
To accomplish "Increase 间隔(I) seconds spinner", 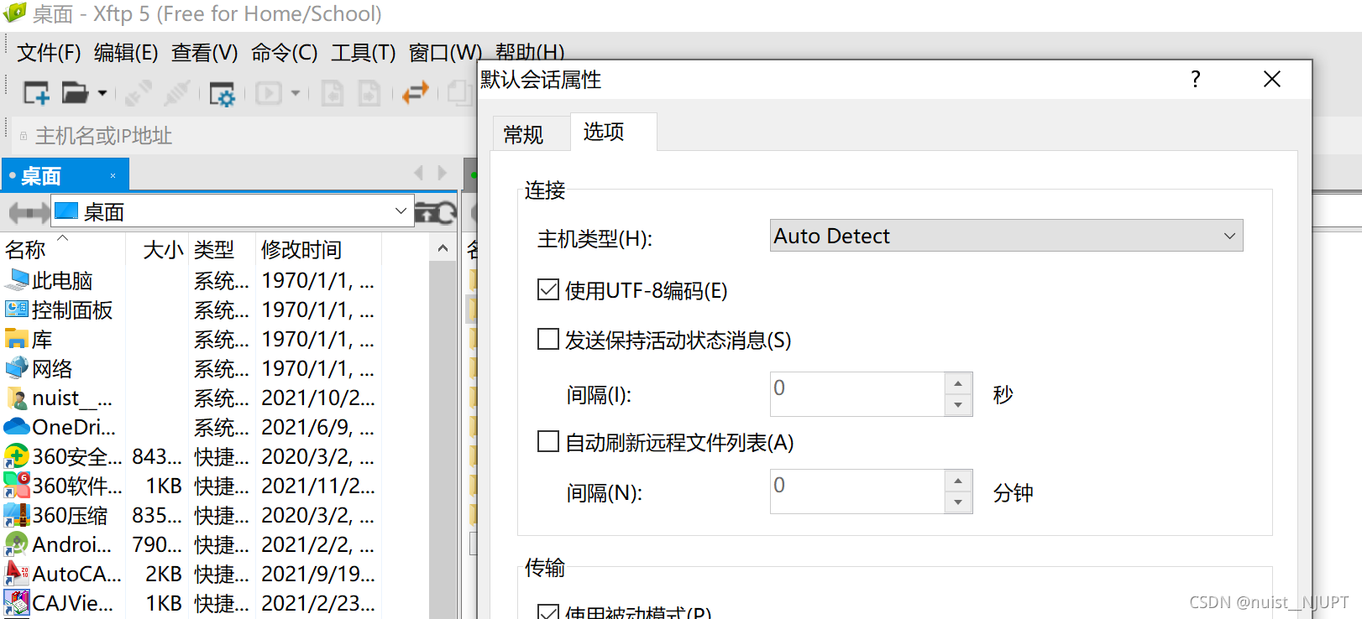I will click(x=958, y=384).
